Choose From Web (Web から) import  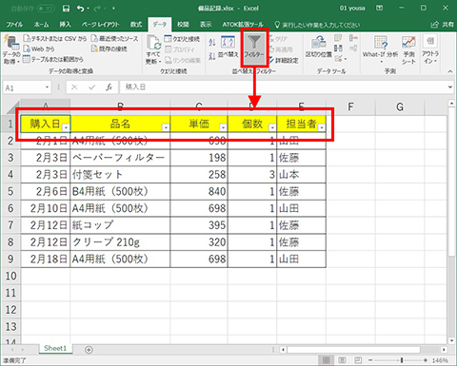(x=39, y=48)
